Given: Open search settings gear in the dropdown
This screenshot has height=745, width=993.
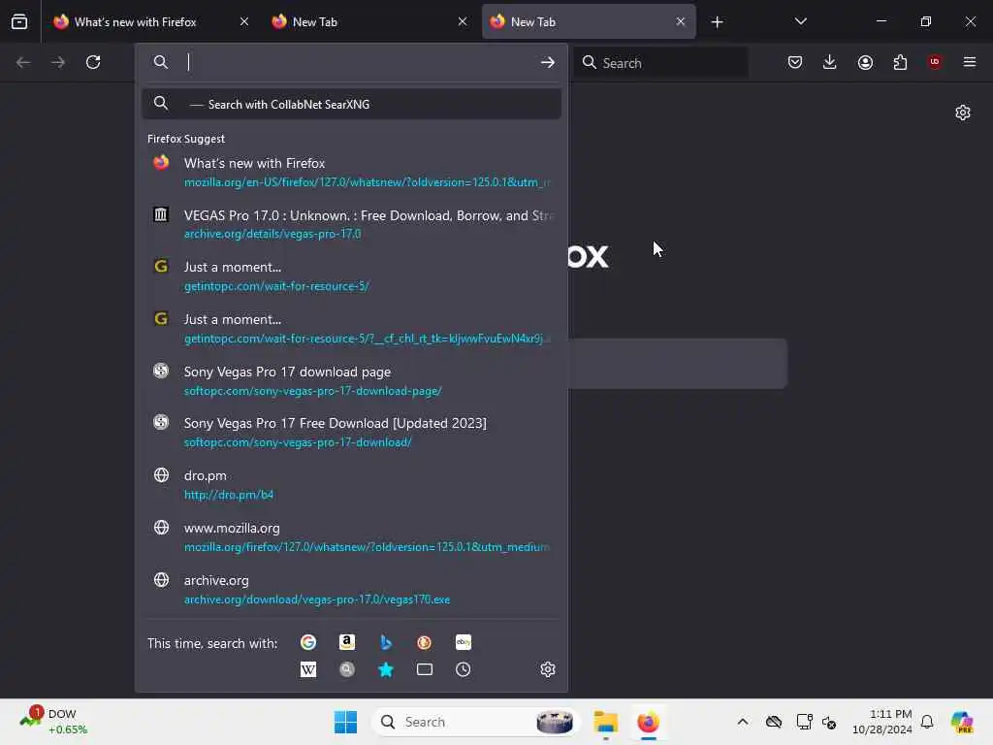Looking at the screenshot, I should (548, 669).
